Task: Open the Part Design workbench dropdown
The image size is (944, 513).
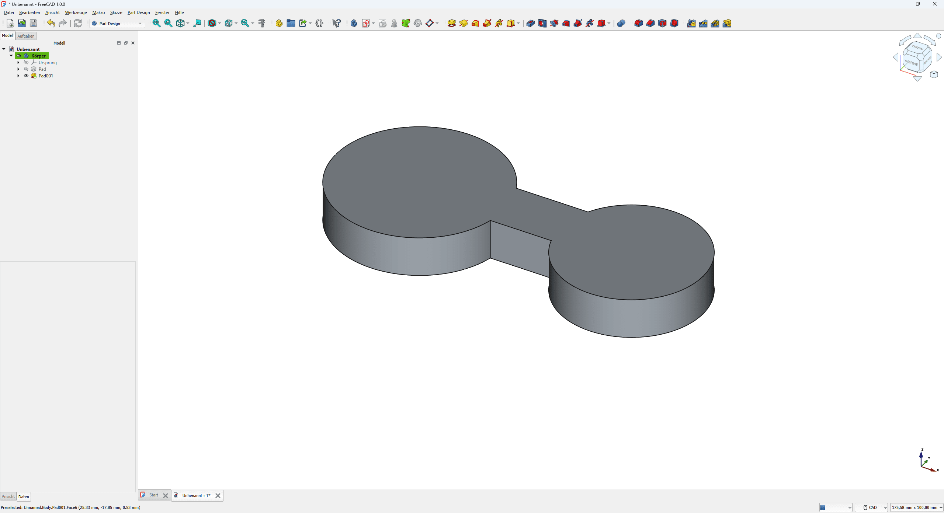Action: point(117,24)
